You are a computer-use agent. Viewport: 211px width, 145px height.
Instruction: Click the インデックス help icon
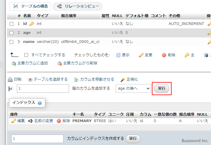click(x=40, y=103)
